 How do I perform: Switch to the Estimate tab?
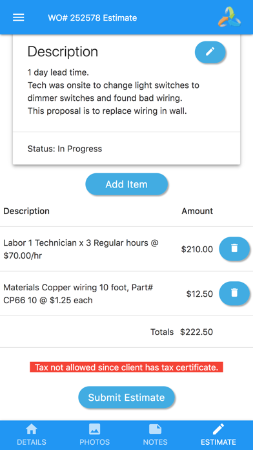(x=218, y=435)
